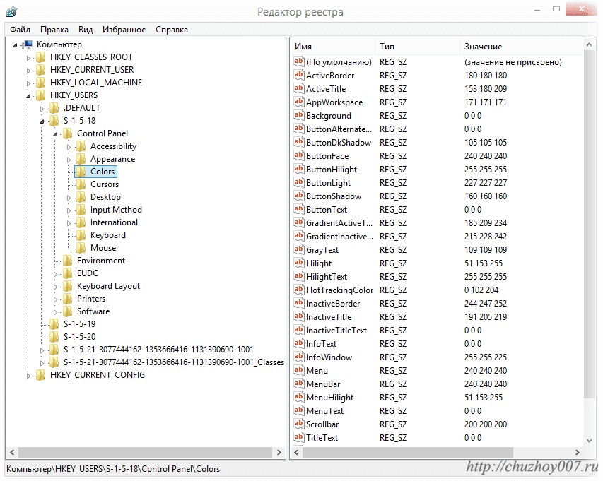Expand the HKEY_CURRENT_CONFIG branch
Screen dimensions: 603x481
pyautogui.click(x=28, y=376)
